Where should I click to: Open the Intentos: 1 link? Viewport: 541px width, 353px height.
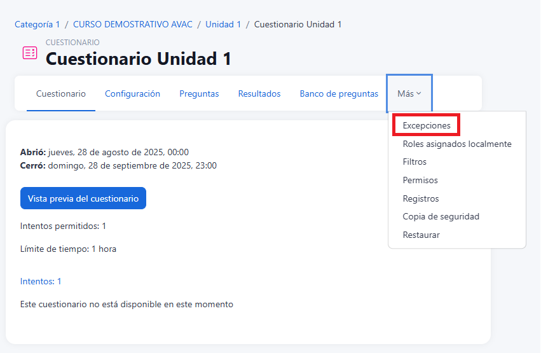tap(41, 281)
